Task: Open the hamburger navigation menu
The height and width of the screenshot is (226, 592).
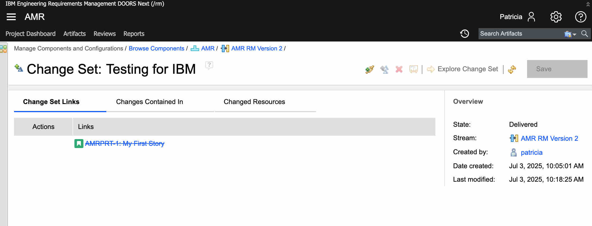Action: click(x=11, y=17)
